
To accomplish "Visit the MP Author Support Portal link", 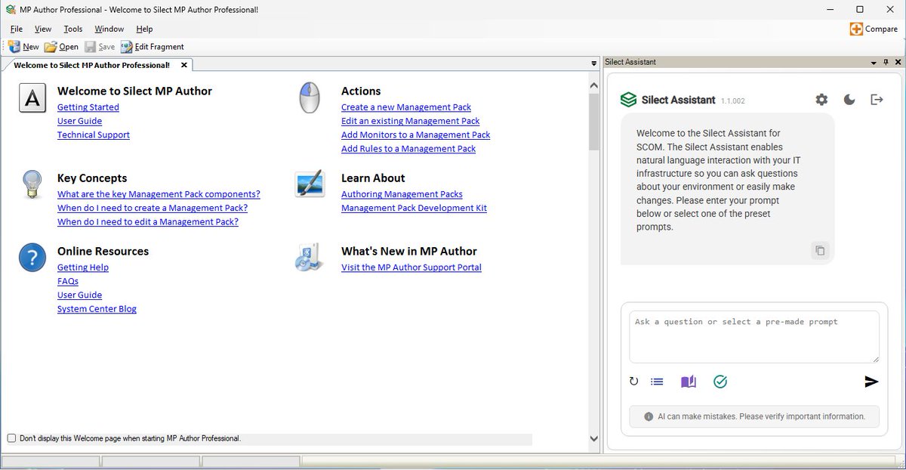I will (411, 267).
